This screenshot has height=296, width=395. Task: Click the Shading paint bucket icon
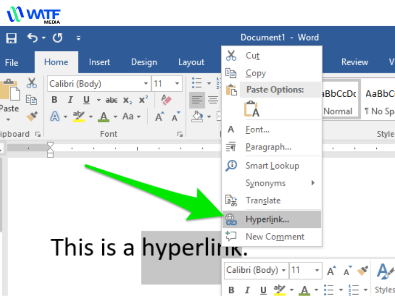pyautogui.click(x=197, y=116)
